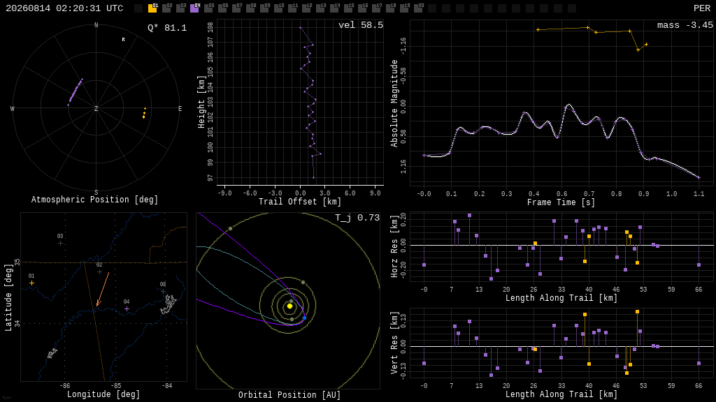Click the Absolute Magnitude axis label
This screenshot has height=402, width=716.
pos(394,103)
